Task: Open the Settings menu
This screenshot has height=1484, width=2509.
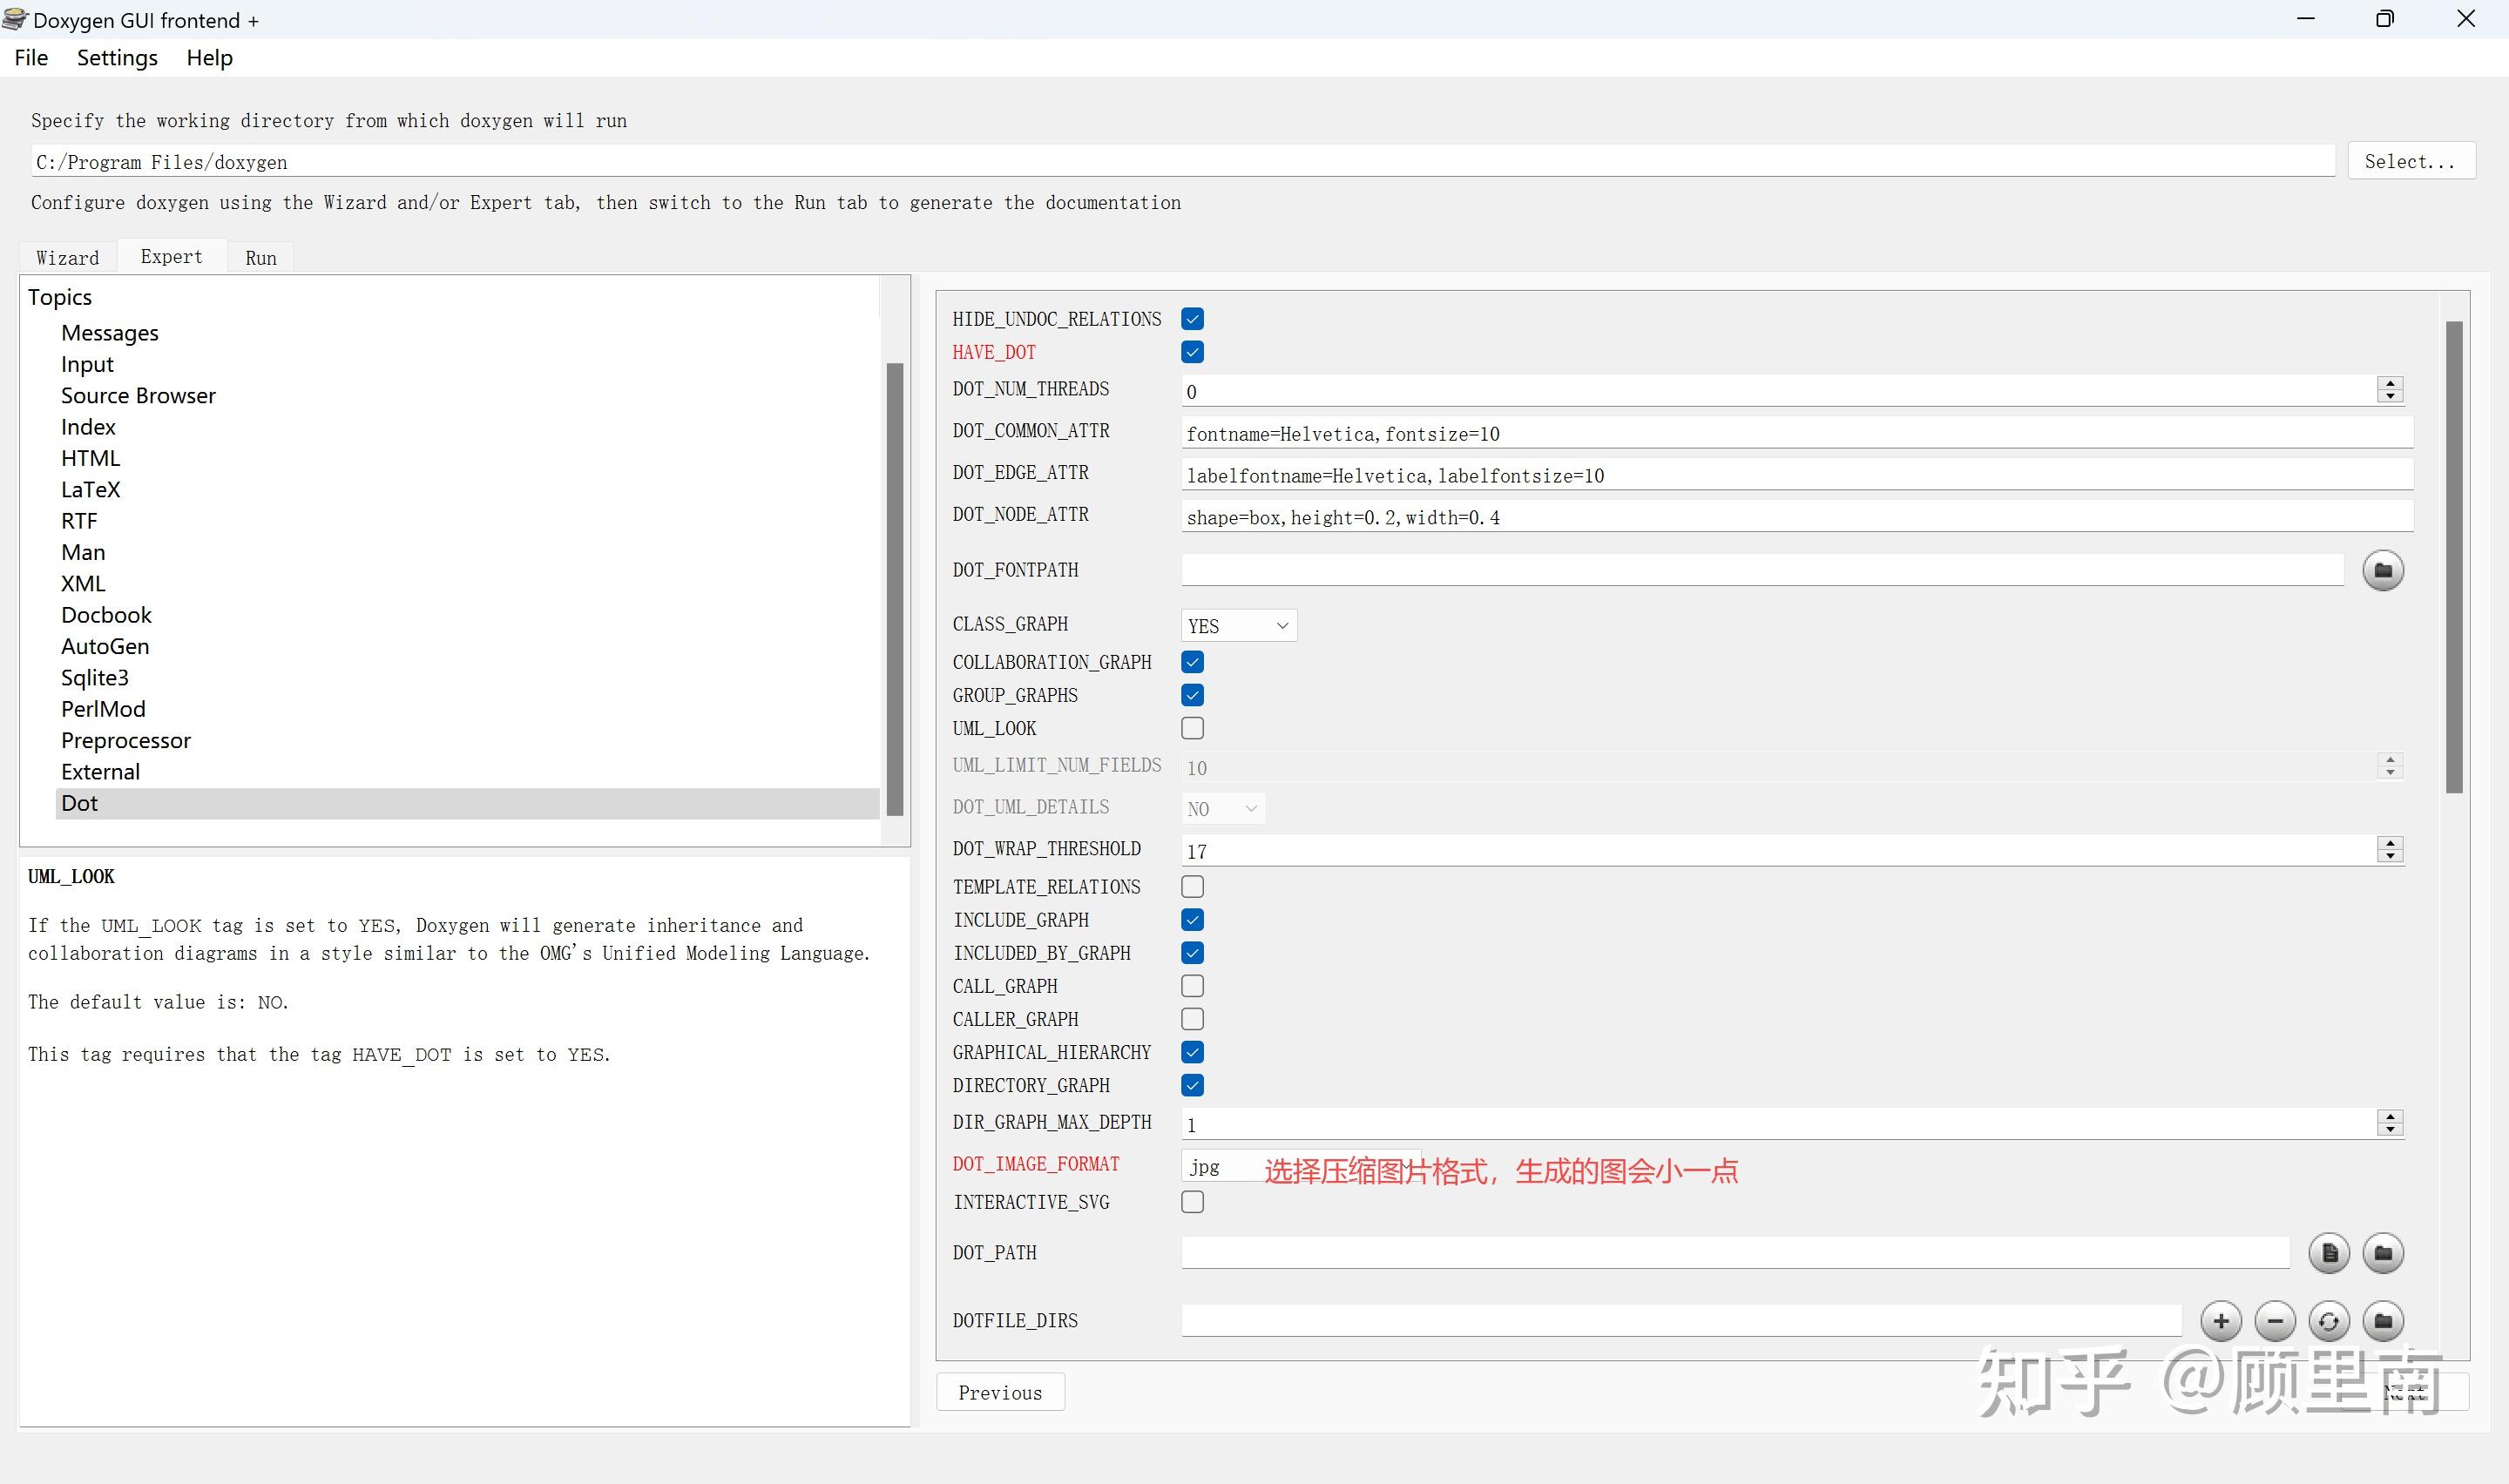Action: click(x=117, y=58)
